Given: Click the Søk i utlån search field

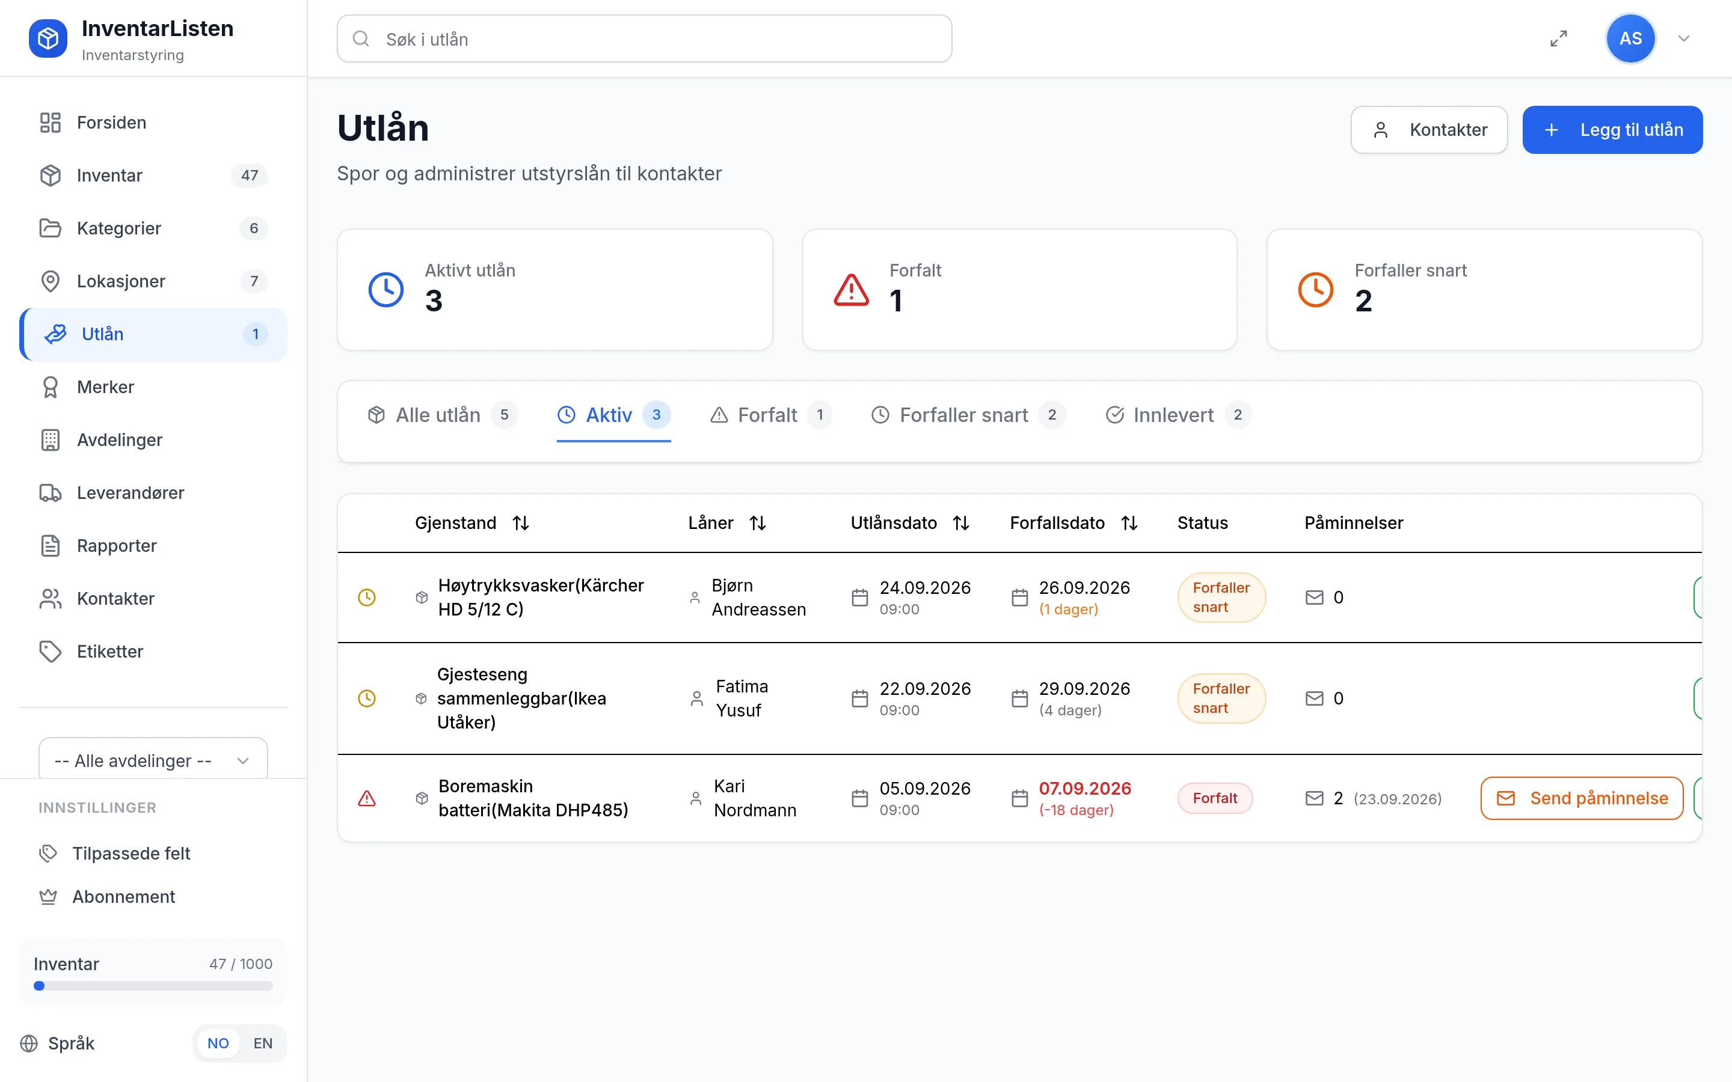Looking at the screenshot, I should pyautogui.click(x=644, y=38).
